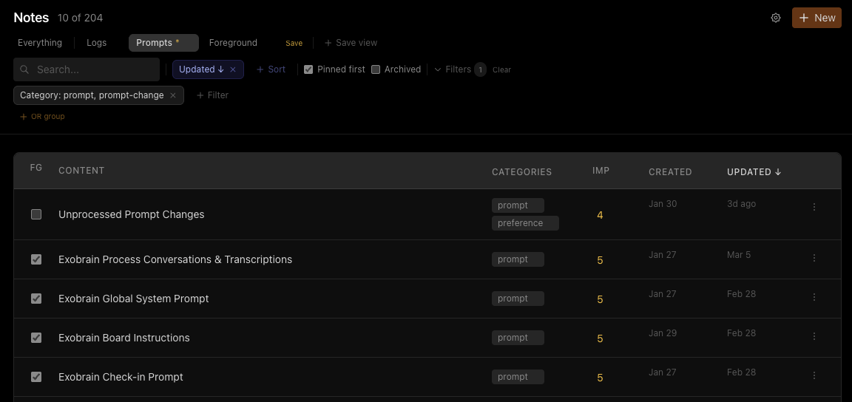852x402 pixels.
Task: Switch to the Foreground view tab
Action: 233,43
